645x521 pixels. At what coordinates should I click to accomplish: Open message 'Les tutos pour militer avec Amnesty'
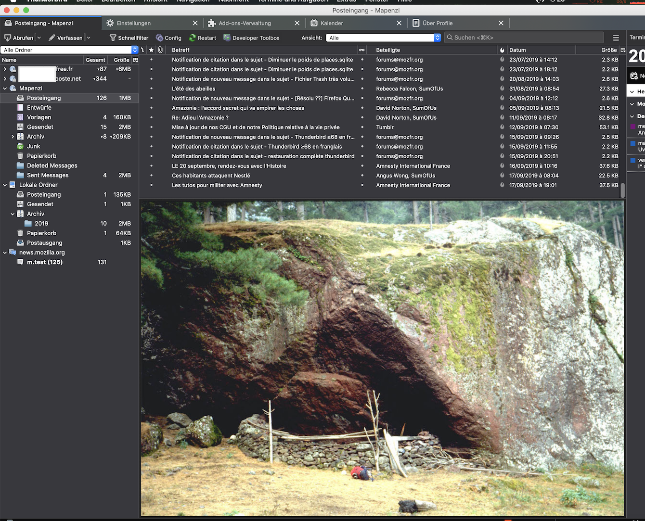pyautogui.click(x=217, y=185)
